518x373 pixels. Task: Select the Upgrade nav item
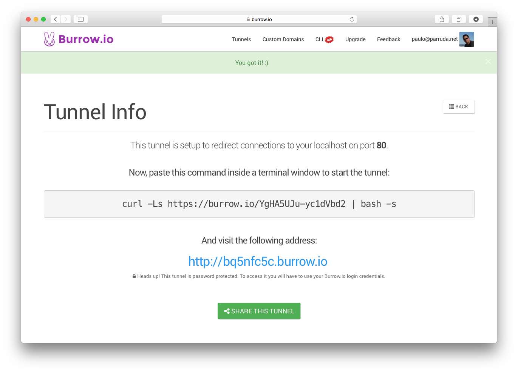pos(355,39)
